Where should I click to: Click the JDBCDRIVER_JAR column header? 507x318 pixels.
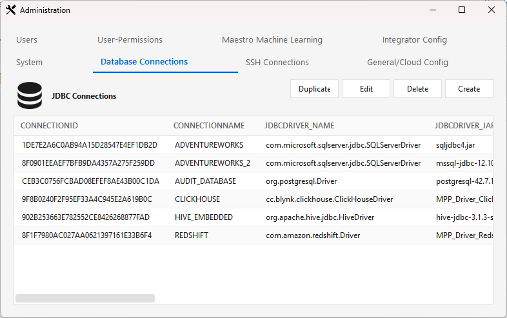(463, 126)
